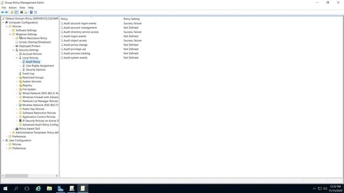Click the Success, Failure value for Audit object access

[x=133, y=41]
